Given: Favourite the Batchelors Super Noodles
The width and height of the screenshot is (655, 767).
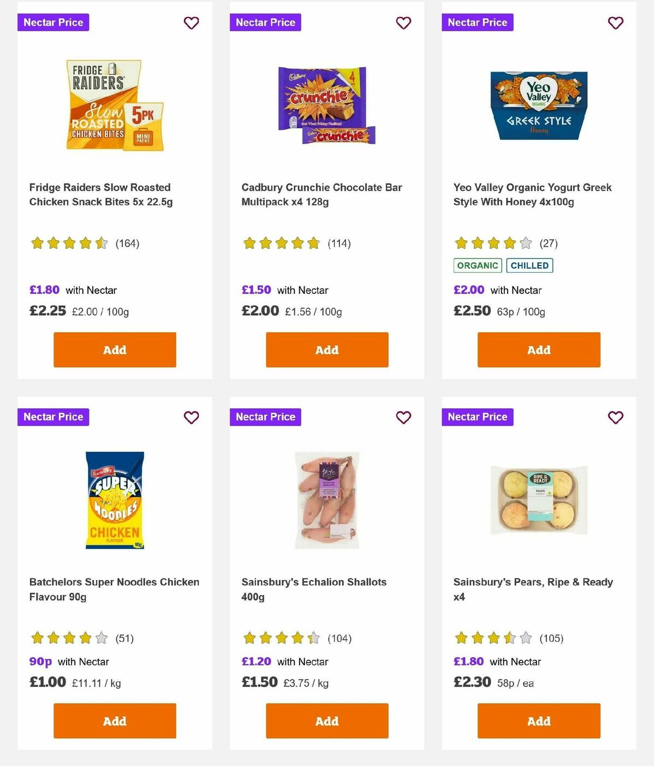Looking at the screenshot, I should pyautogui.click(x=191, y=417).
